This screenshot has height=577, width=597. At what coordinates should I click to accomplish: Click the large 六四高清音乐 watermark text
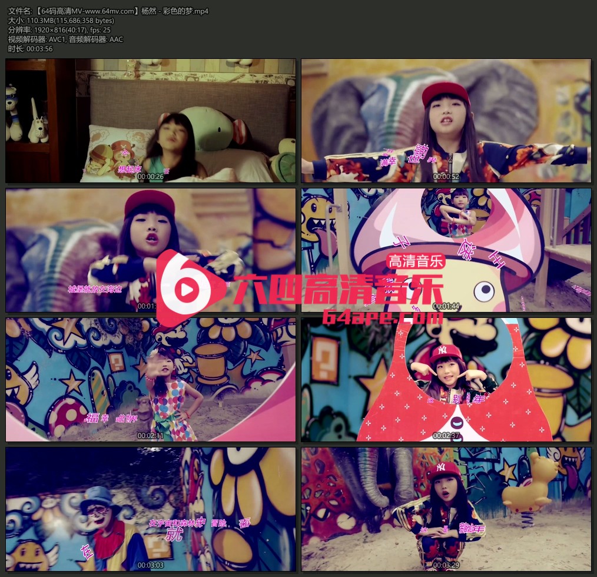tap(338, 290)
